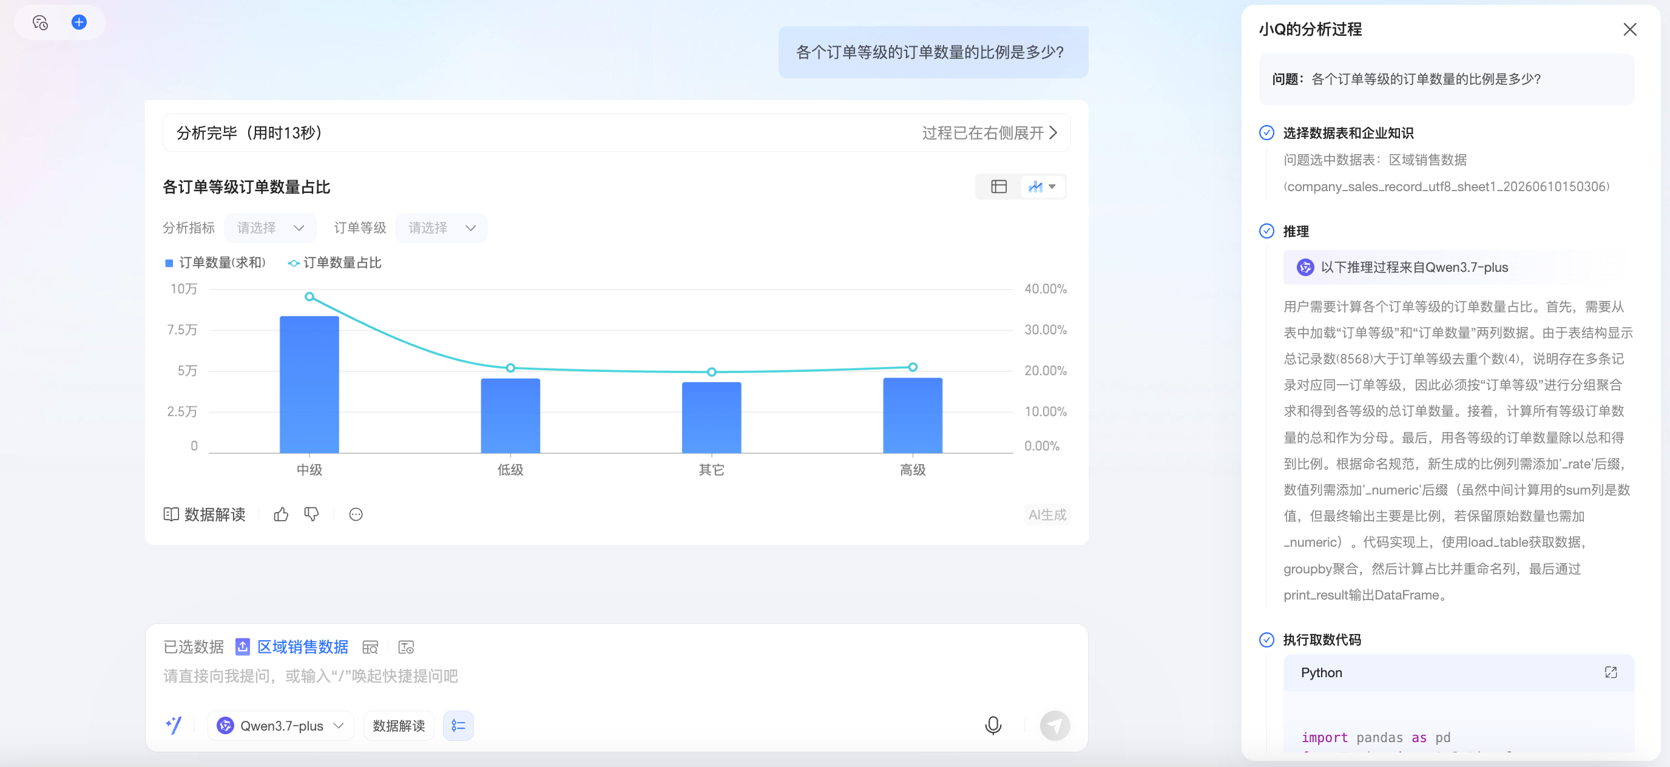Viewport: 1670px width, 767px height.
Task: Click dataset upload icon beside 区域销售数据
Action: (x=243, y=647)
